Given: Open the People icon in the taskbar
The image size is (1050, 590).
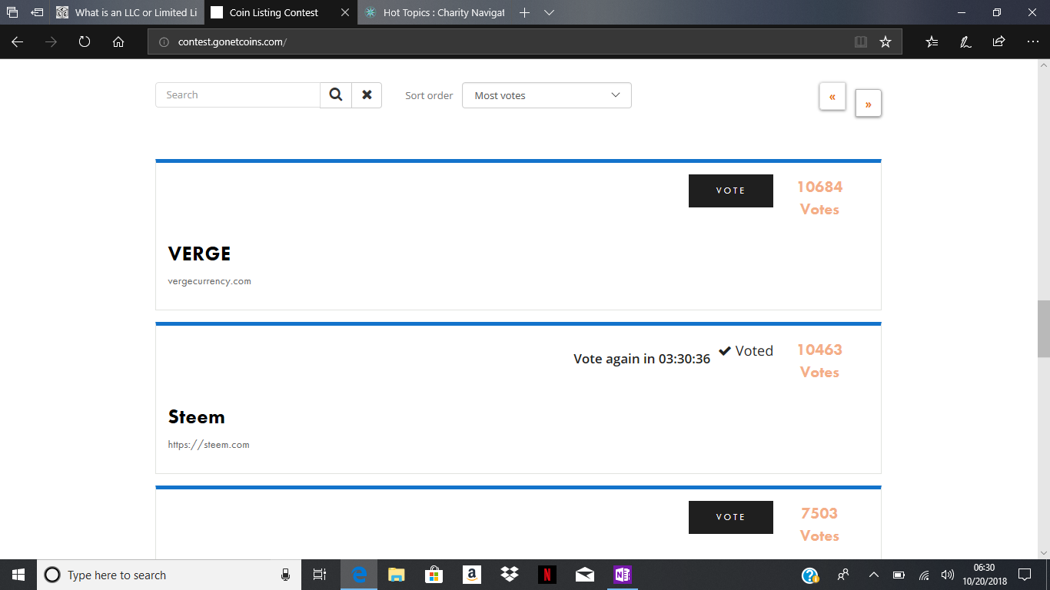Looking at the screenshot, I should 843,575.
